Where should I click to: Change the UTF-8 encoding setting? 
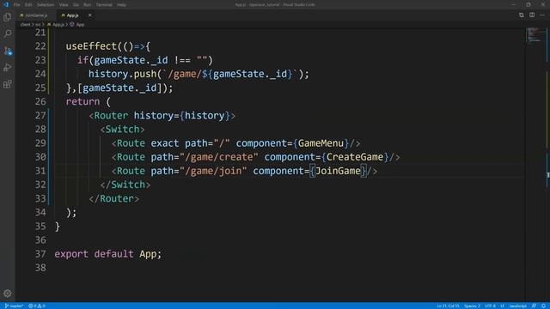490,306
